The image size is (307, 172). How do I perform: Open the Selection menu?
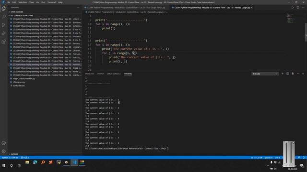tap(23, 2)
